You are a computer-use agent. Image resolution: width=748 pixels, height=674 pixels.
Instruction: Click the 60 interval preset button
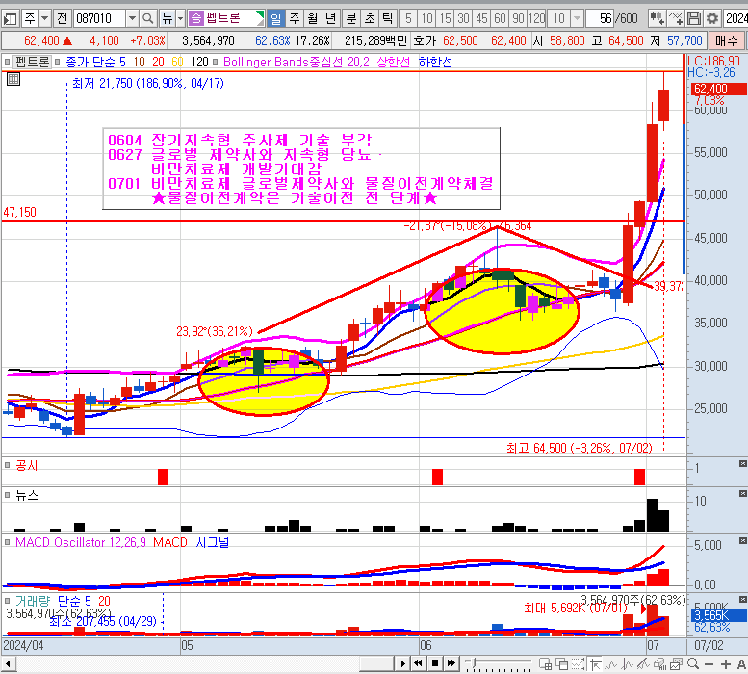(501, 18)
